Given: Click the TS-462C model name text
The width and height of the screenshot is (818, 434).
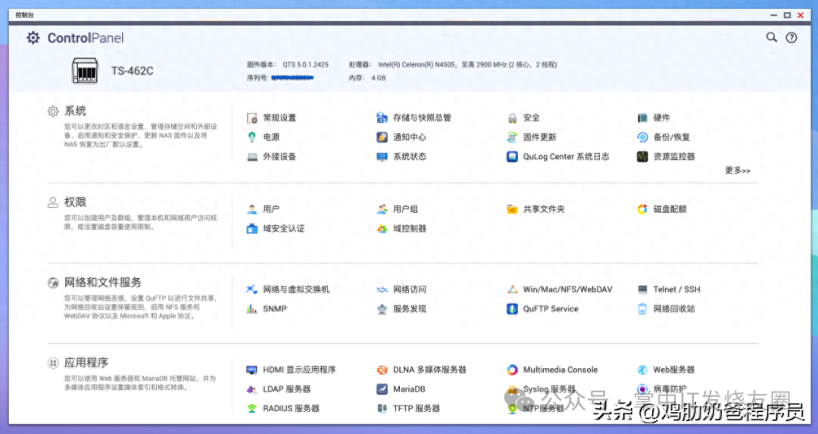Looking at the screenshot, I should [x=132, y=71].
